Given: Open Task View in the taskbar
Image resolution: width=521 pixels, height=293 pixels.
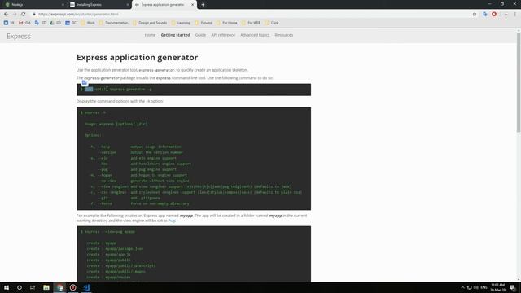Looking at the screenshot, I should click(33, 287).
